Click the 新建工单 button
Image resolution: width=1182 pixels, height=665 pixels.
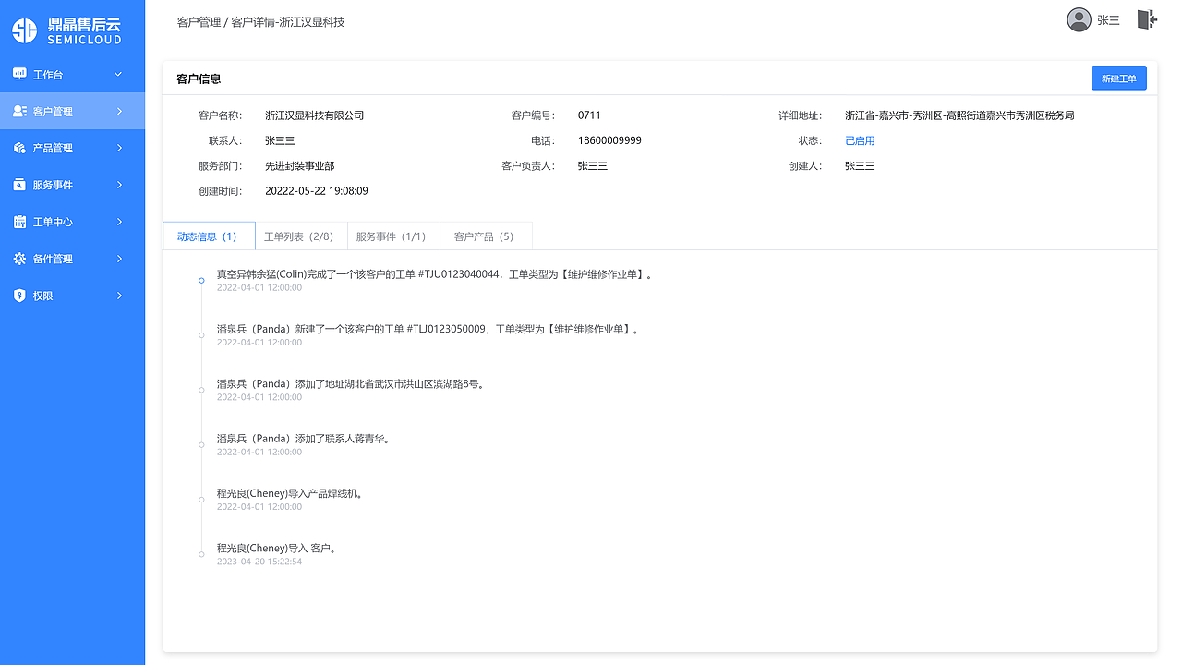[x=1118, y=78]
